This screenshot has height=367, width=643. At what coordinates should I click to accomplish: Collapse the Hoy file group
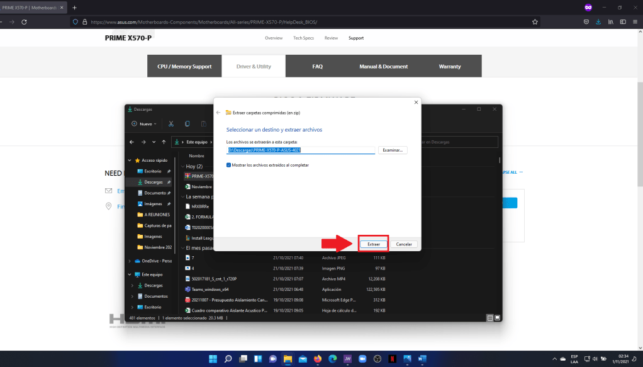tap(182, 166)
